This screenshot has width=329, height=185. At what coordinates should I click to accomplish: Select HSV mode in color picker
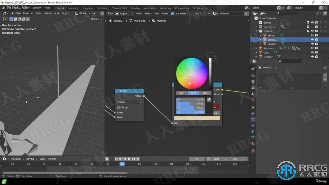pos(194,93)
